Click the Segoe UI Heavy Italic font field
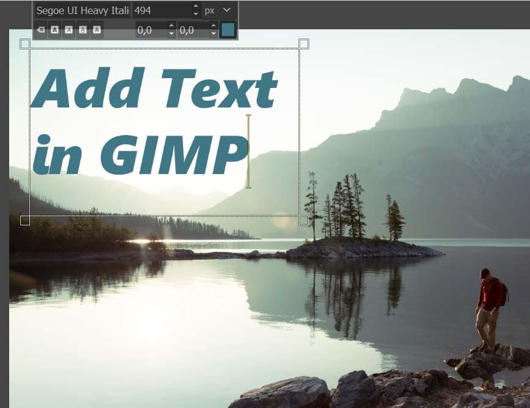The width and height of the screenshot is (530, 408). pos(82,10)
